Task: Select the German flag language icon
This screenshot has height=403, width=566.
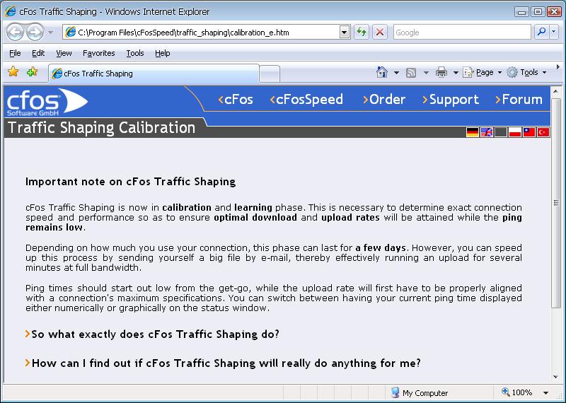Action: click(472, 132)
